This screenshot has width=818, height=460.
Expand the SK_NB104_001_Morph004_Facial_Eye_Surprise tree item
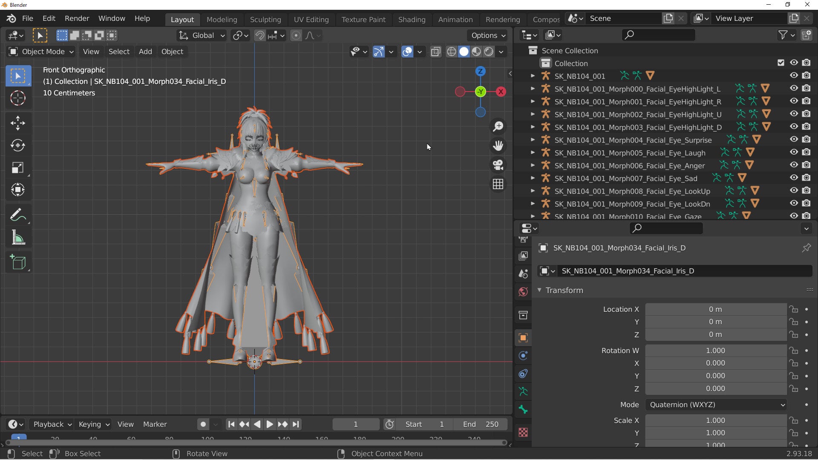[x=533, y=140]
